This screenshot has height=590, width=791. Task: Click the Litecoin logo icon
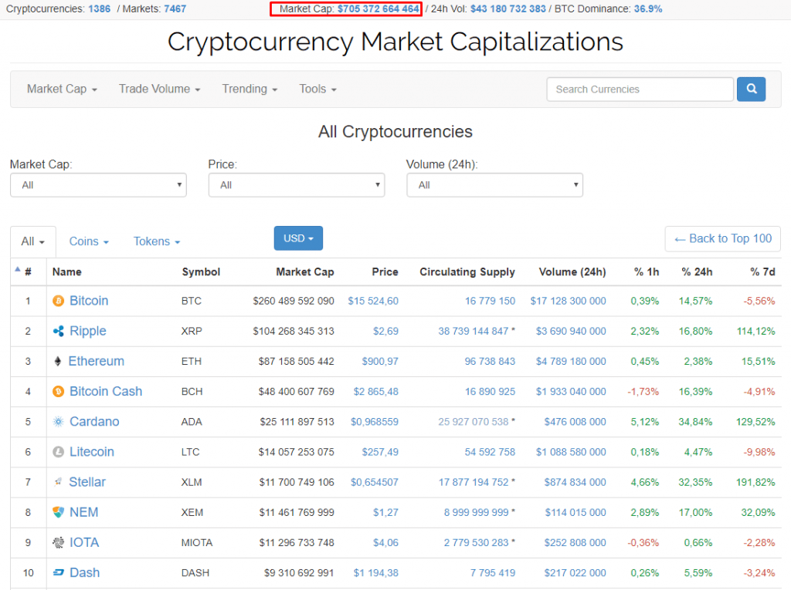click(58, 452)
